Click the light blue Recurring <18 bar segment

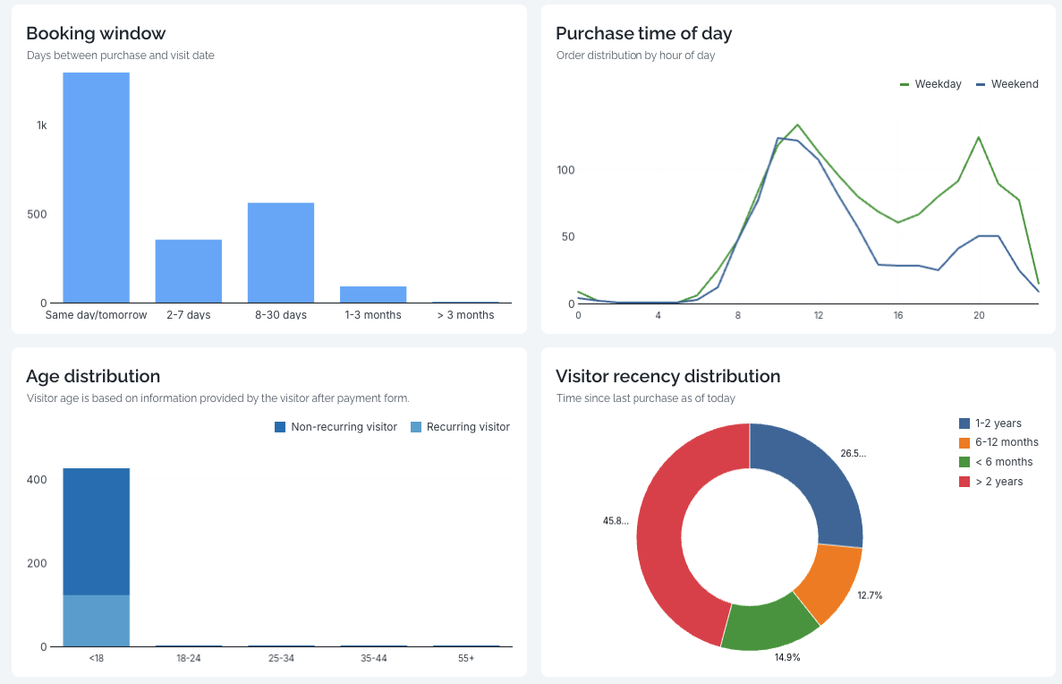point(96,620)
